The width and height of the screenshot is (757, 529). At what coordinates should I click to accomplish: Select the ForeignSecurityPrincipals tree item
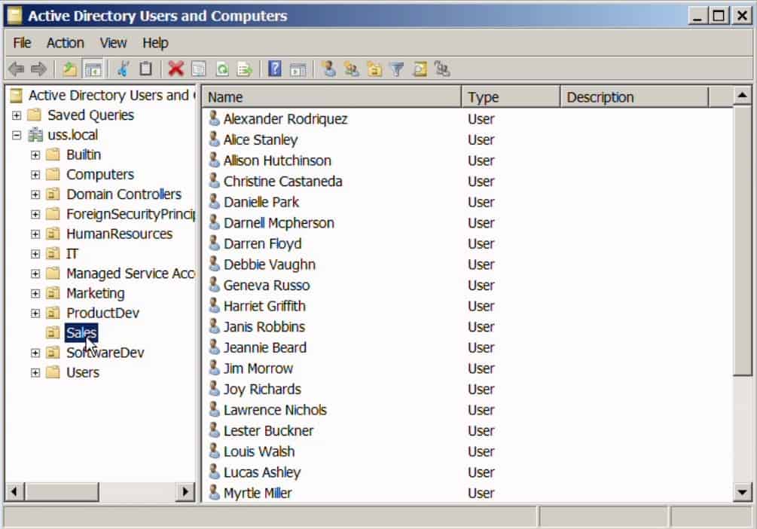pyautogui.click(x=130, y=214)
